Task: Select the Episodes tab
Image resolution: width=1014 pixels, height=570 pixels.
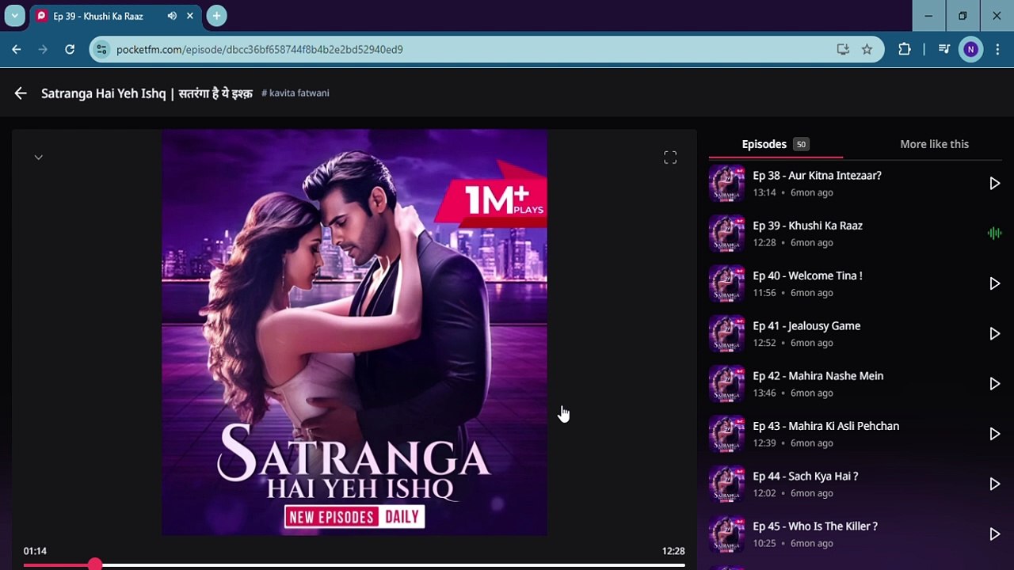Action: [764, 144]
